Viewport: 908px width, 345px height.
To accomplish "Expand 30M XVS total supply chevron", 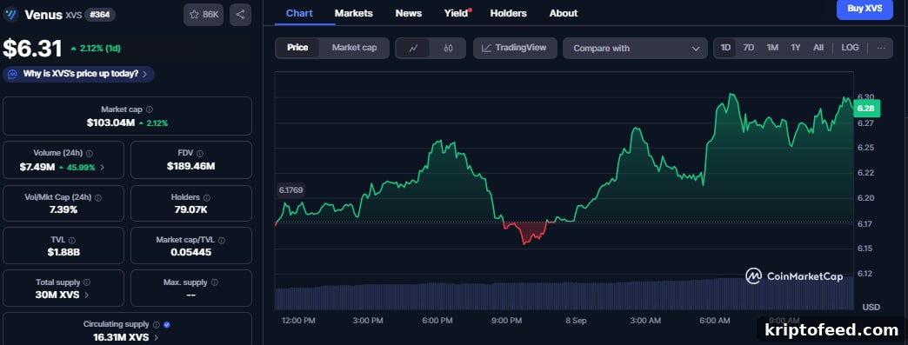I will (x=87, y=295).
